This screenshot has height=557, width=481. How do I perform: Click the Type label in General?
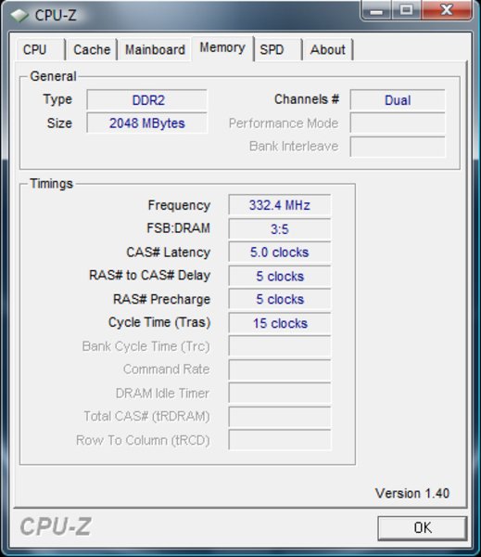pyautogui.click(x=57, y=99)
